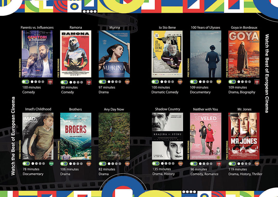Toggle the green clock switch under Ramona
Screen dimensions: 278x197
pyautogui.click(x=64, y=82)
